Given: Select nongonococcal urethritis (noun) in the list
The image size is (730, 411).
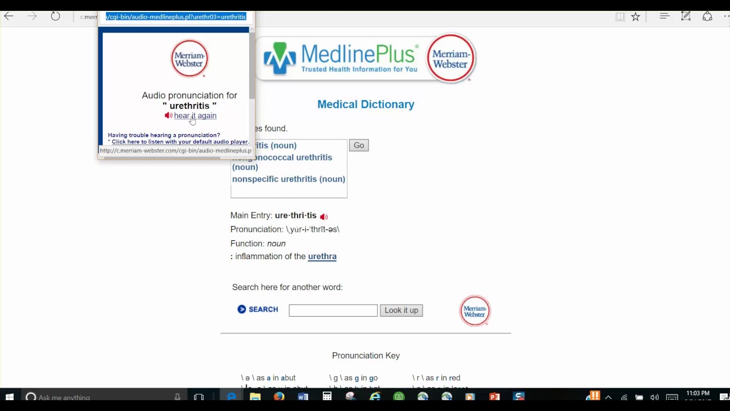Looking at the screenshot, I should click(x=282, y=162).
